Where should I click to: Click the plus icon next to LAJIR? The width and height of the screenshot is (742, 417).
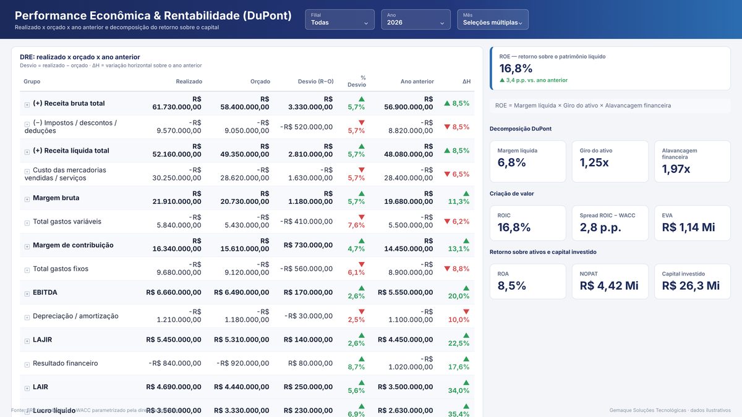point(27,340)
